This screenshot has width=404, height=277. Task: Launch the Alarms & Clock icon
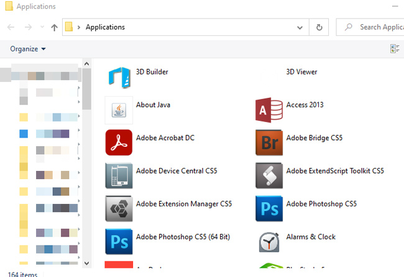point(269,242)
